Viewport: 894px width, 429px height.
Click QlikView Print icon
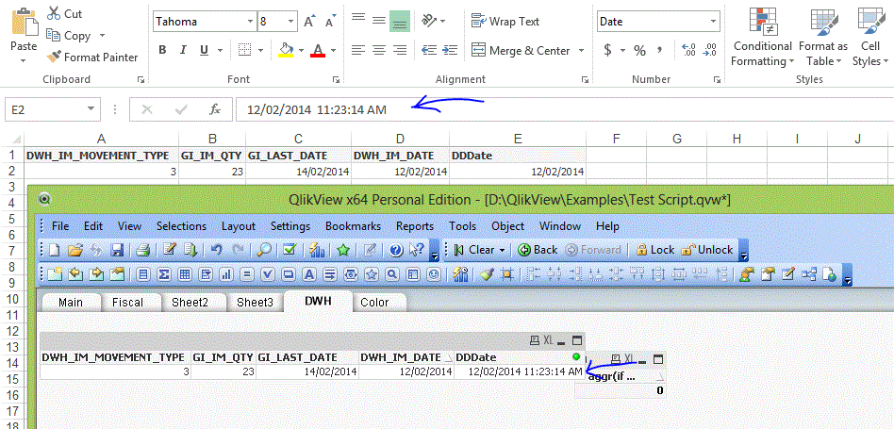142,250
